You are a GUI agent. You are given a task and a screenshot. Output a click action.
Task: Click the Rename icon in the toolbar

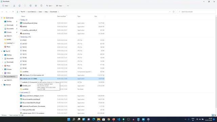click(31, 6)
